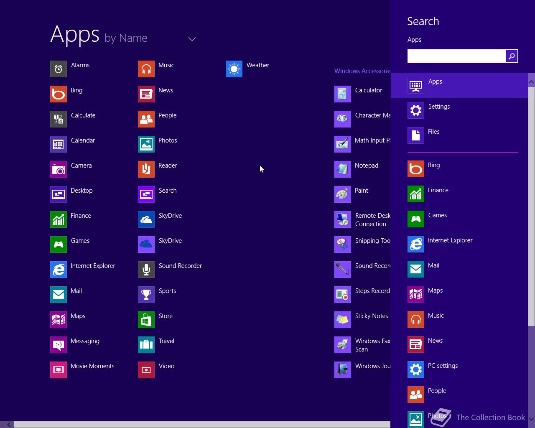Choose Finance in Search pane list

tap(459, 194)
